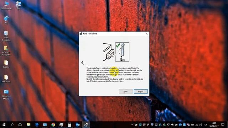Click the network status tray icon
This screenshot has width=228, height=128.
tap(196, 125)
